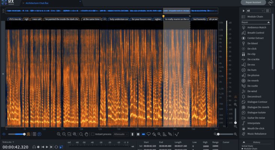Select the lasso selection tool
This screenshot has width=275, height=150.
pyautogui.click(x=149, y=134)
